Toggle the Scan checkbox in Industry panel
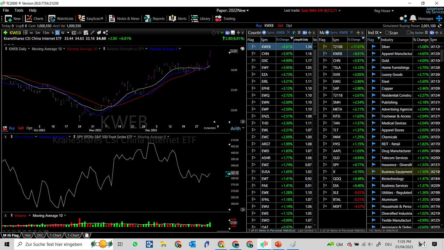 click(387, 33)
